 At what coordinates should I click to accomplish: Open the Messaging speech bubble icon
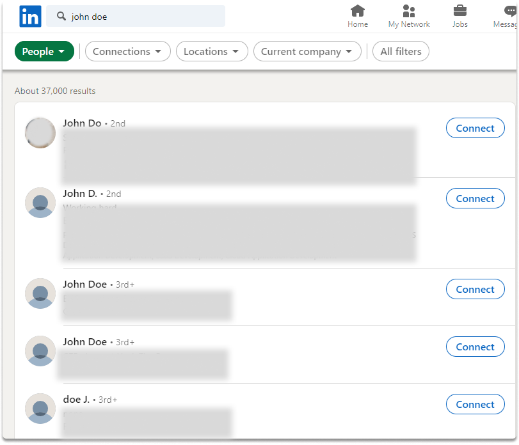point(510,11)
